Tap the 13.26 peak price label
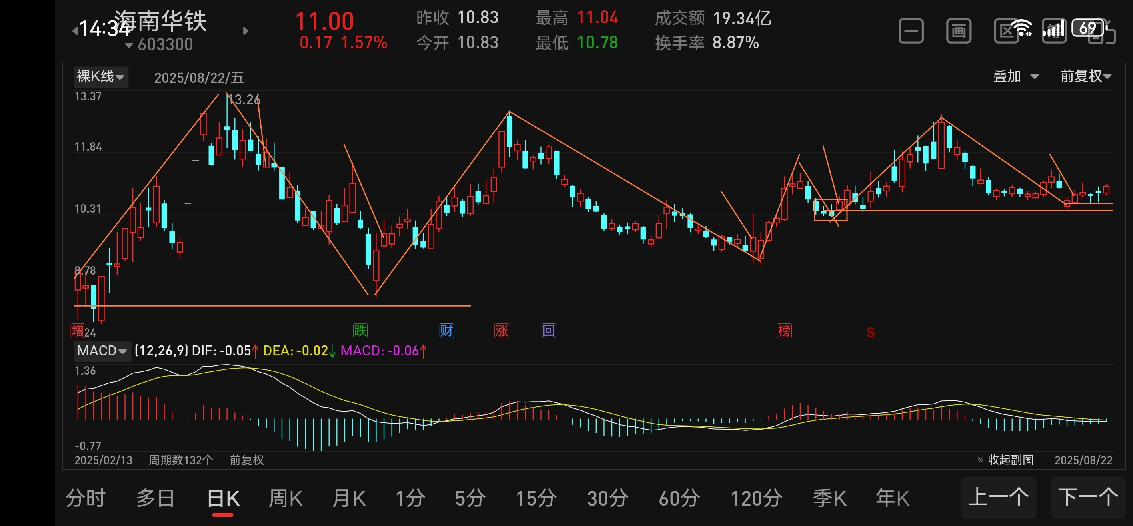 click(x=244, y=100)
